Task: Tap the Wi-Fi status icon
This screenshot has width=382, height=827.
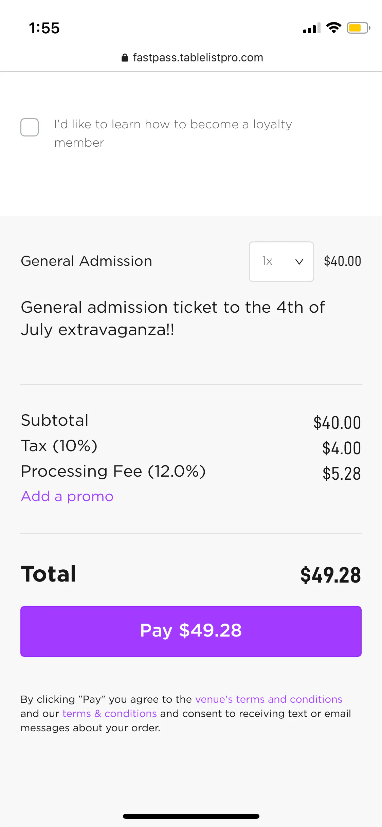Action: click(333, 28)
